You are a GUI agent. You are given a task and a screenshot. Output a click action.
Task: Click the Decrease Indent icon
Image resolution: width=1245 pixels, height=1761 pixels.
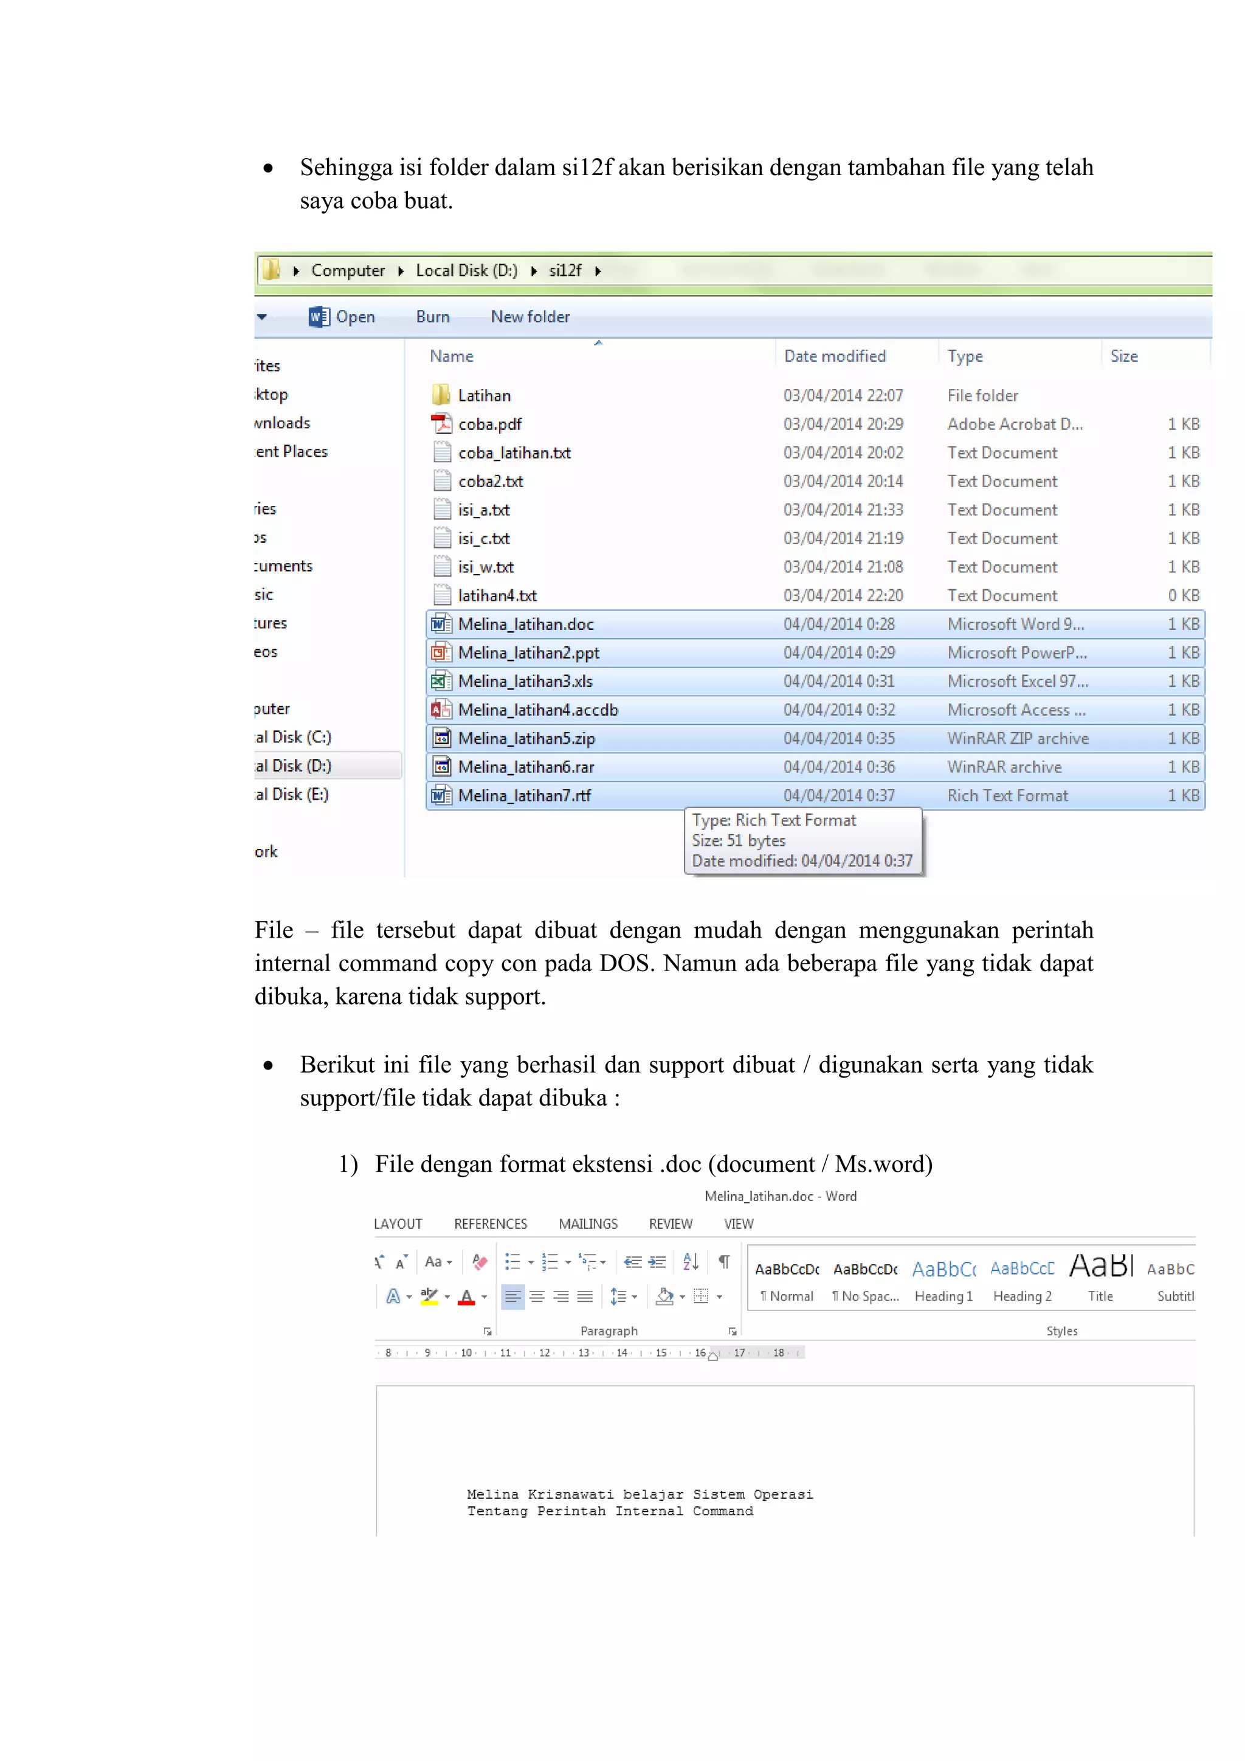[x=632, y=1262]
